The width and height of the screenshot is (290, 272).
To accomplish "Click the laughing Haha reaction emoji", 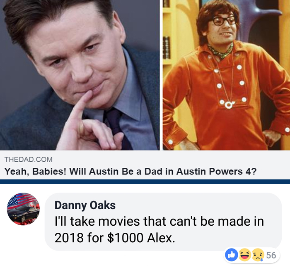I will click(x=245, y=255).
